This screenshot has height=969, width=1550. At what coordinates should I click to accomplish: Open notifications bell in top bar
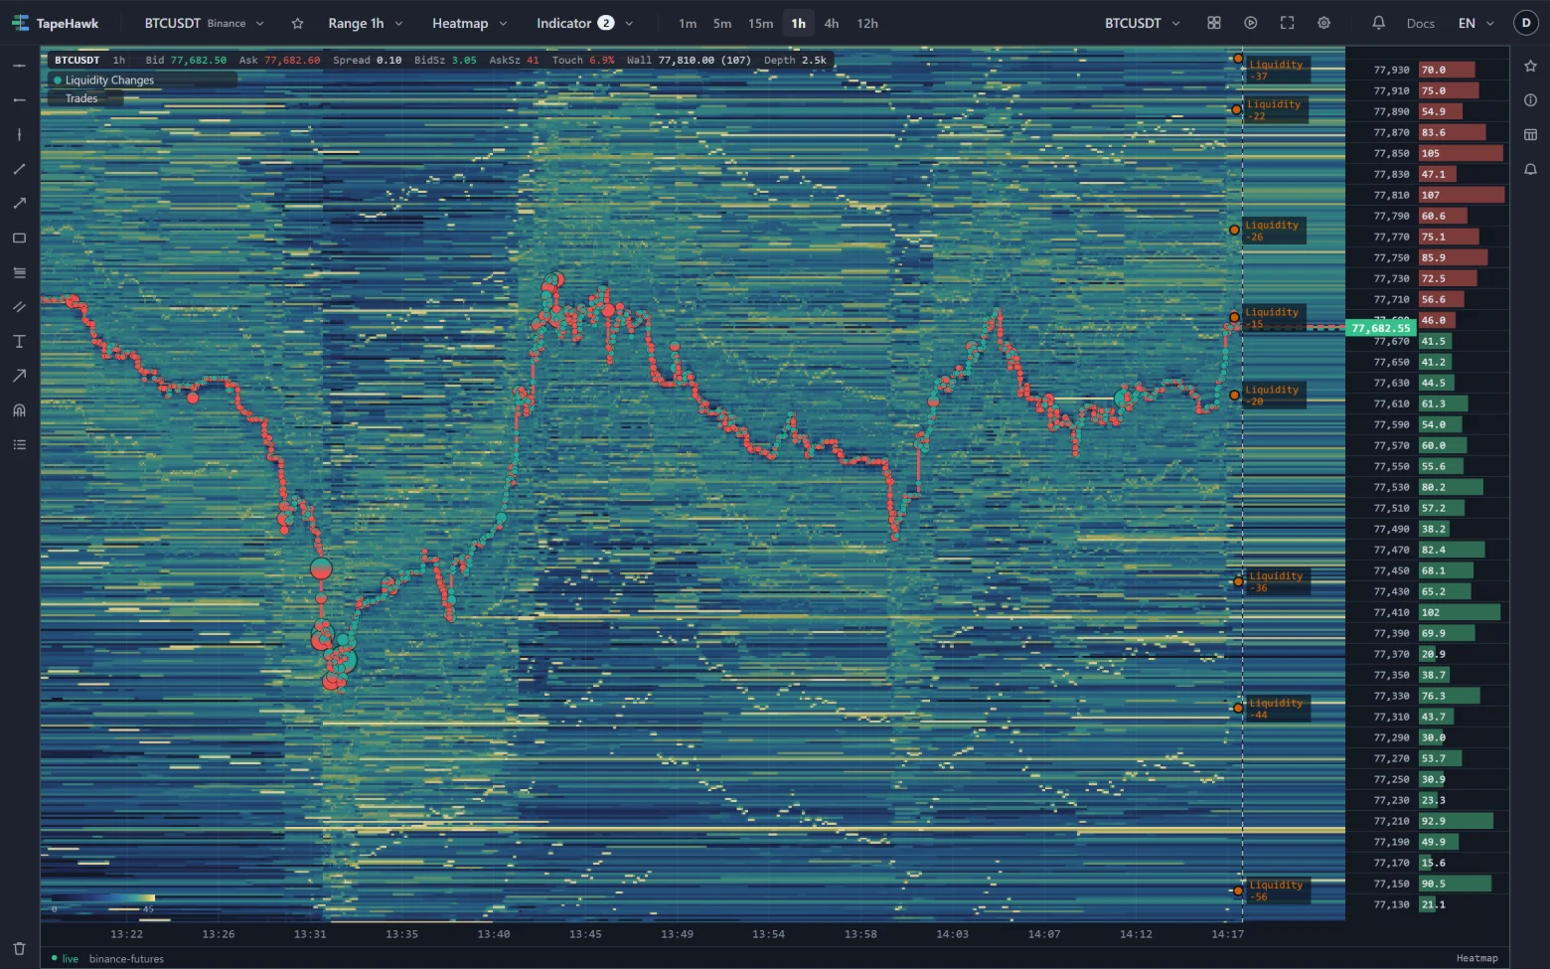click(1378, 23)
